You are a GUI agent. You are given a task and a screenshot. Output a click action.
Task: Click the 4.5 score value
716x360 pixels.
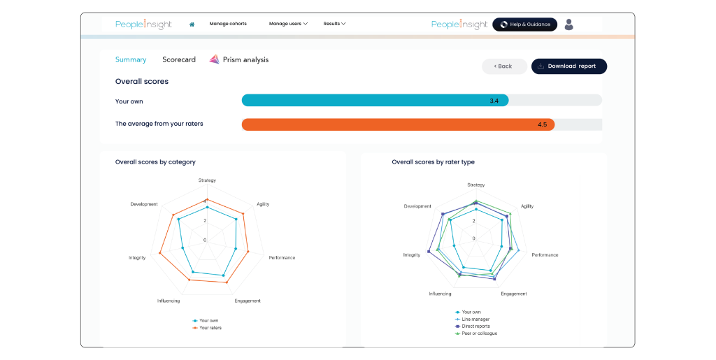click(x=543, y=124)
